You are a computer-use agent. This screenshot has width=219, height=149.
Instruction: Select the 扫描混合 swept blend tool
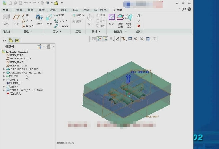pos(62,26)
